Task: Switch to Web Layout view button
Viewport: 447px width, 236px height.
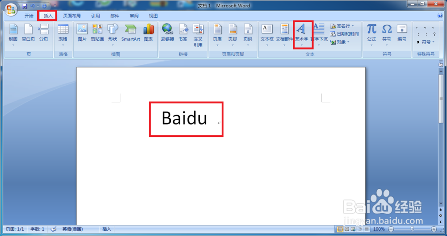Action: coord(353,229)
